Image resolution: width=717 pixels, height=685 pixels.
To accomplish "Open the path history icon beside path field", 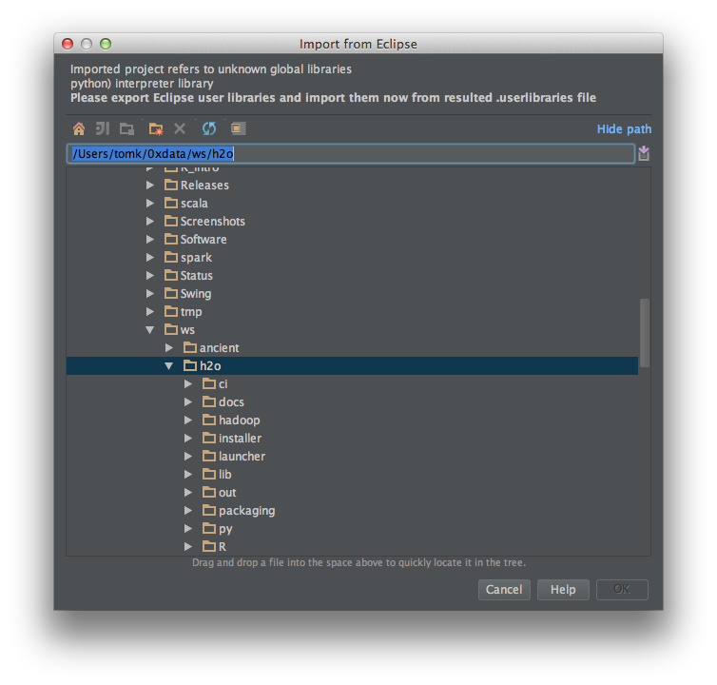I will pyautogui.click(x=644, y=154).
